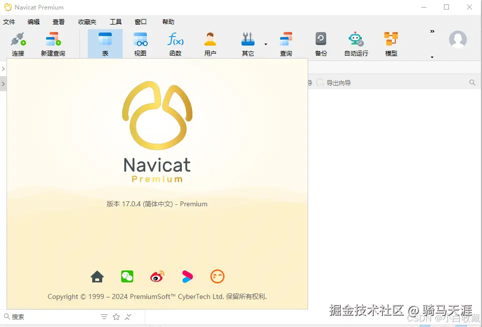The image size is (482, 327).
Task: Click the orange smiley face icon
Action: pyautogui.click(x=217, y=276)
